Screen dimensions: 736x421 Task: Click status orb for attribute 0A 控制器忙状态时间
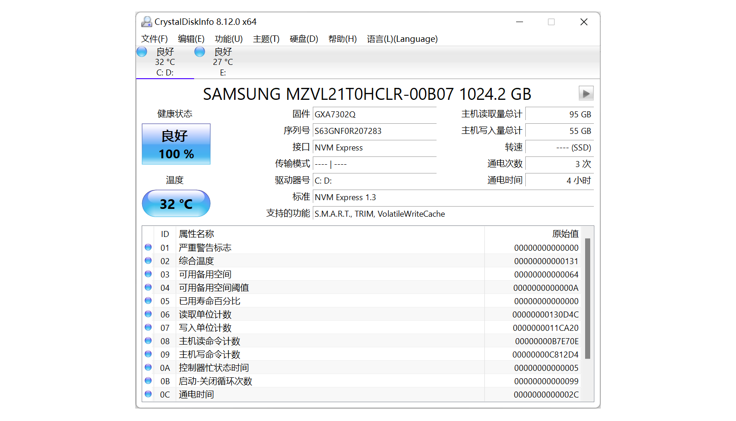148,367
